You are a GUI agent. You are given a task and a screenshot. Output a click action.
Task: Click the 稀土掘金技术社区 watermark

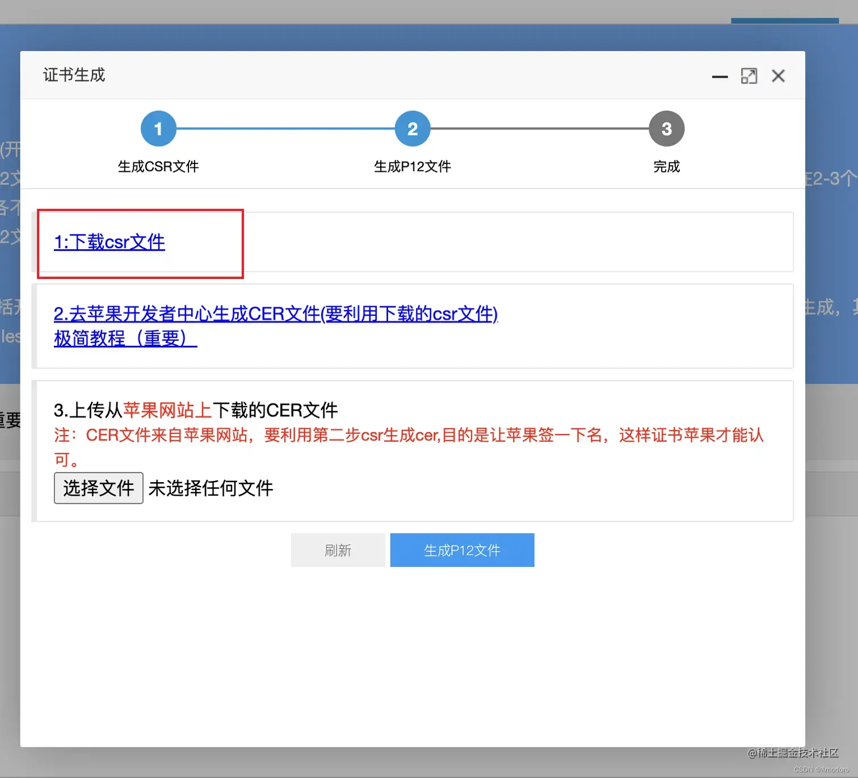pos(793,754)
